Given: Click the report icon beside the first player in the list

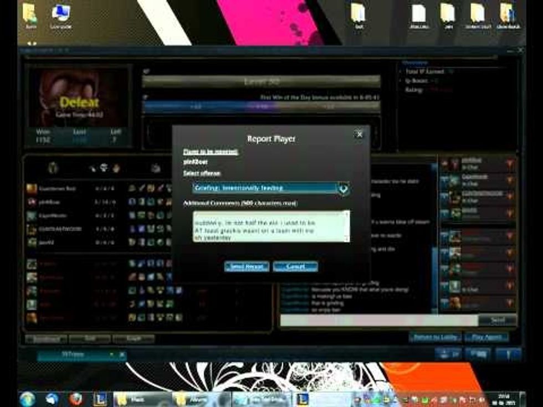Looking at the screenshot, I should (x=509, y=163).
